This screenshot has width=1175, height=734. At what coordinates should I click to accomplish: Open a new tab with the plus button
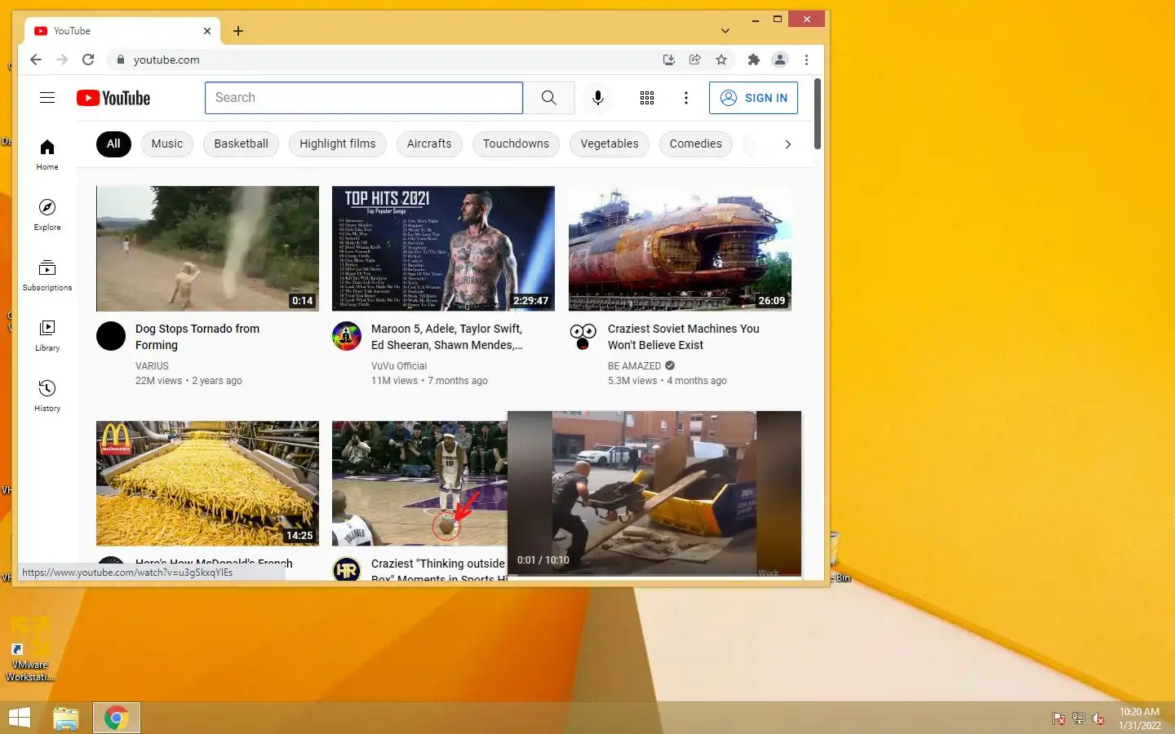pos(238,31)
